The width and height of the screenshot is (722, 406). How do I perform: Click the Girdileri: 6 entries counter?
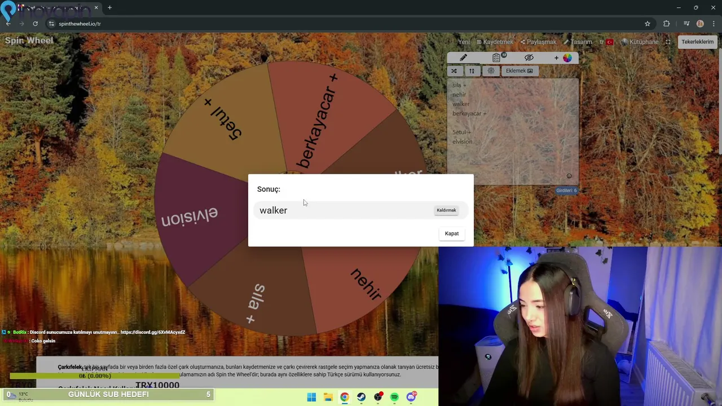click(566, 191)
